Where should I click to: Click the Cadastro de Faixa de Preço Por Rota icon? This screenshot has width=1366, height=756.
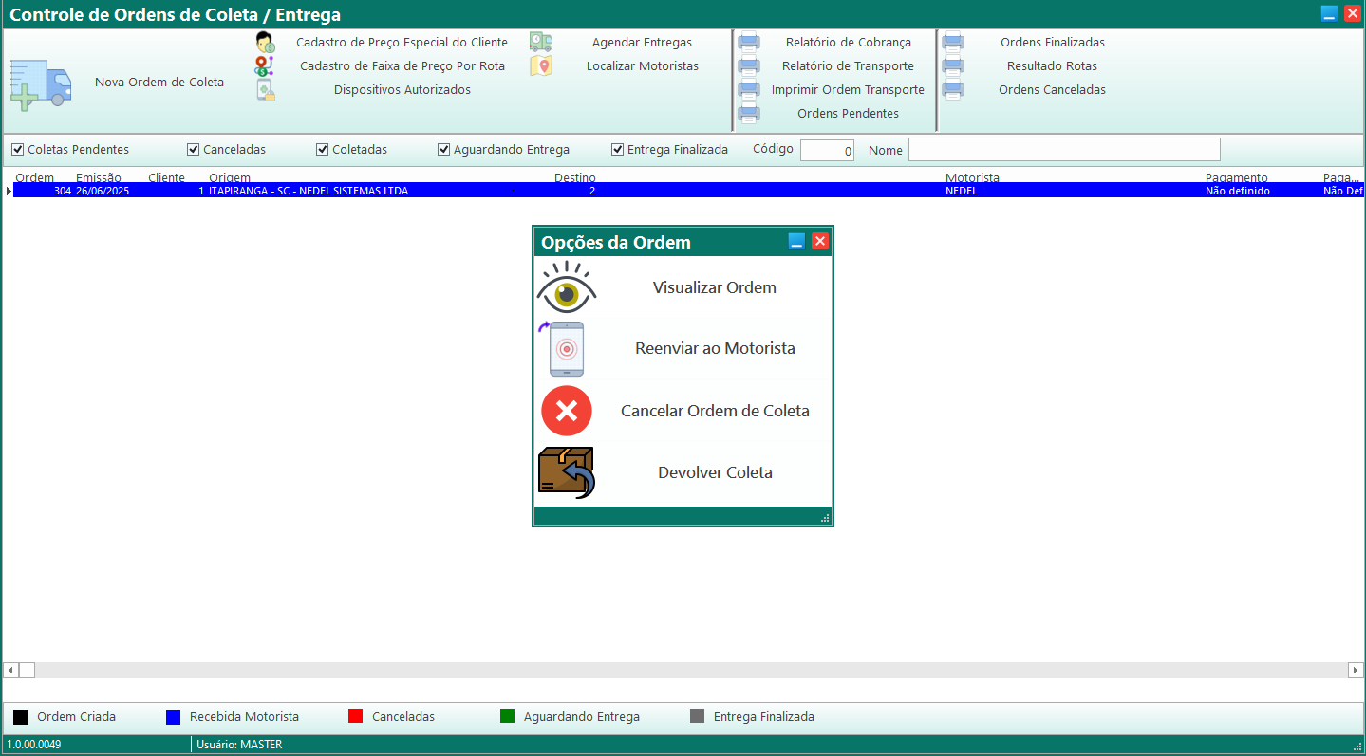pyautogui.click(x=264, y=66)
